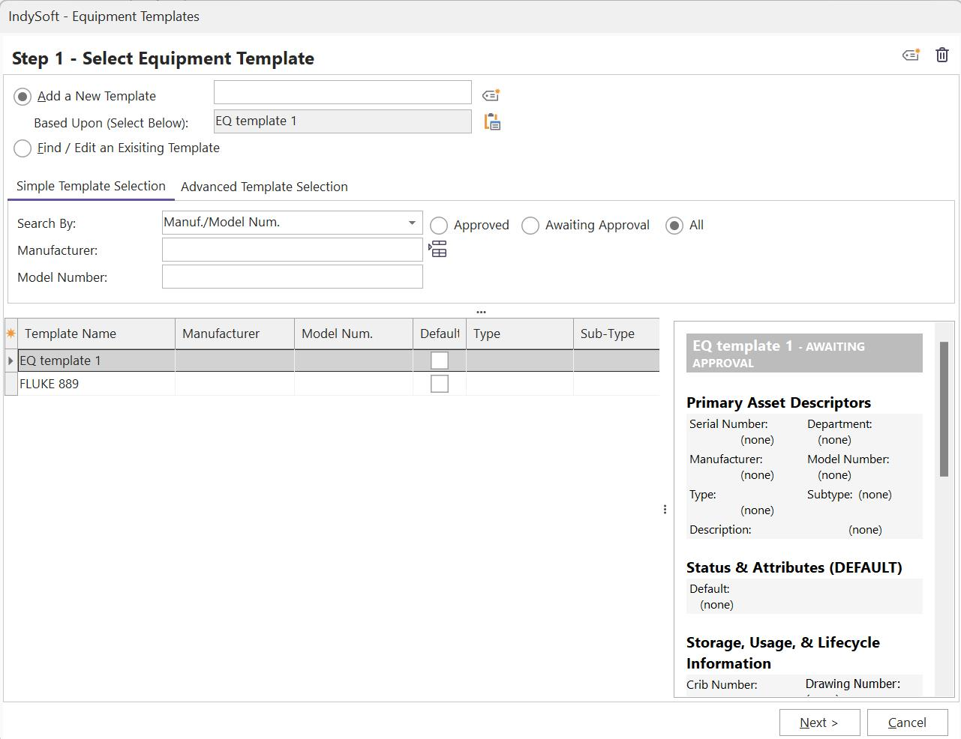961x739 pixels.
Task: Switch to Advanced Template Selection tab
Action: point(264,187)
